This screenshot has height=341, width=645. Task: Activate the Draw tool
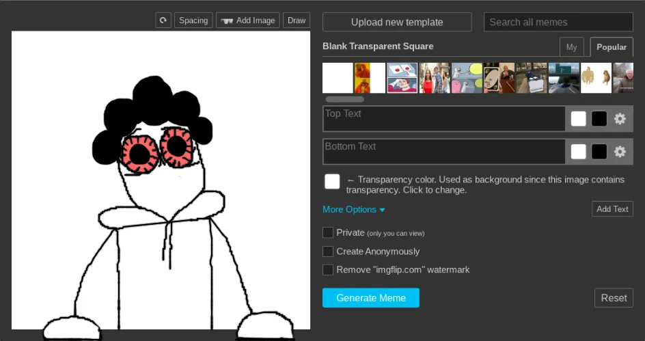pos(297,20)
